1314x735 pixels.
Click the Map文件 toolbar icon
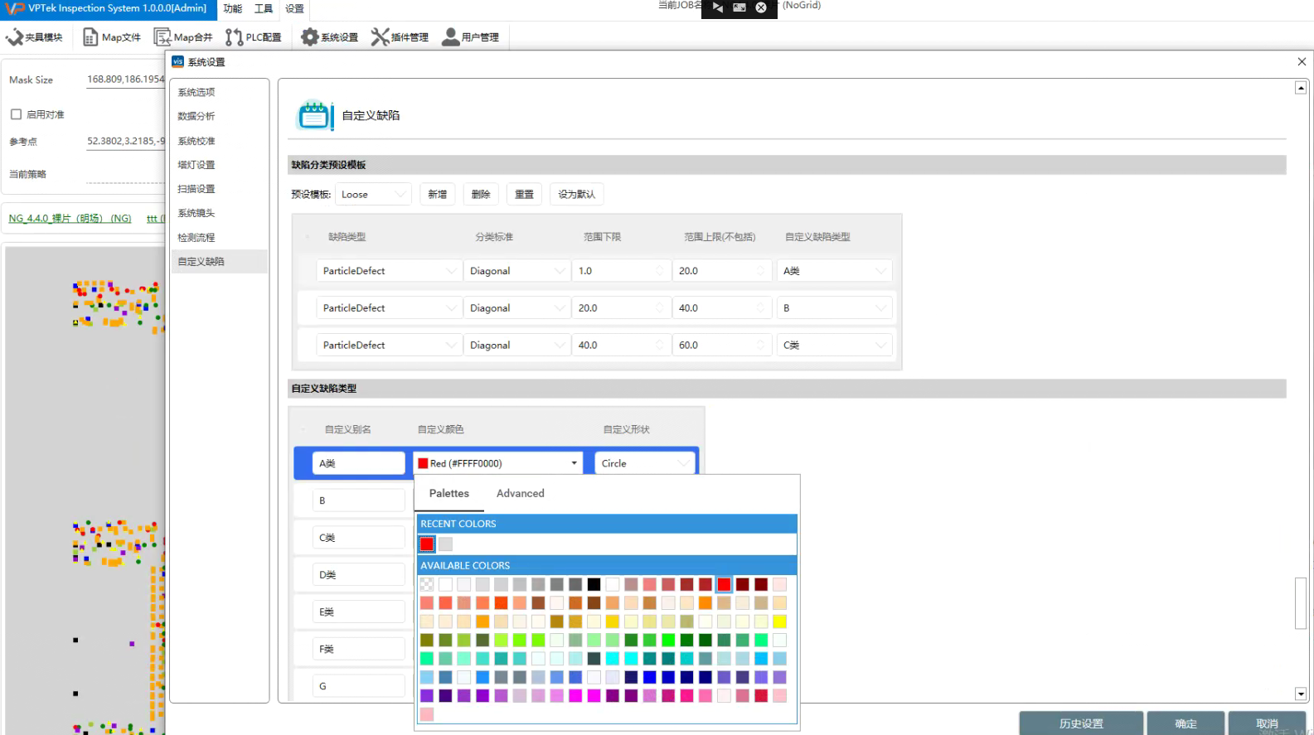[x=112, y=37]
